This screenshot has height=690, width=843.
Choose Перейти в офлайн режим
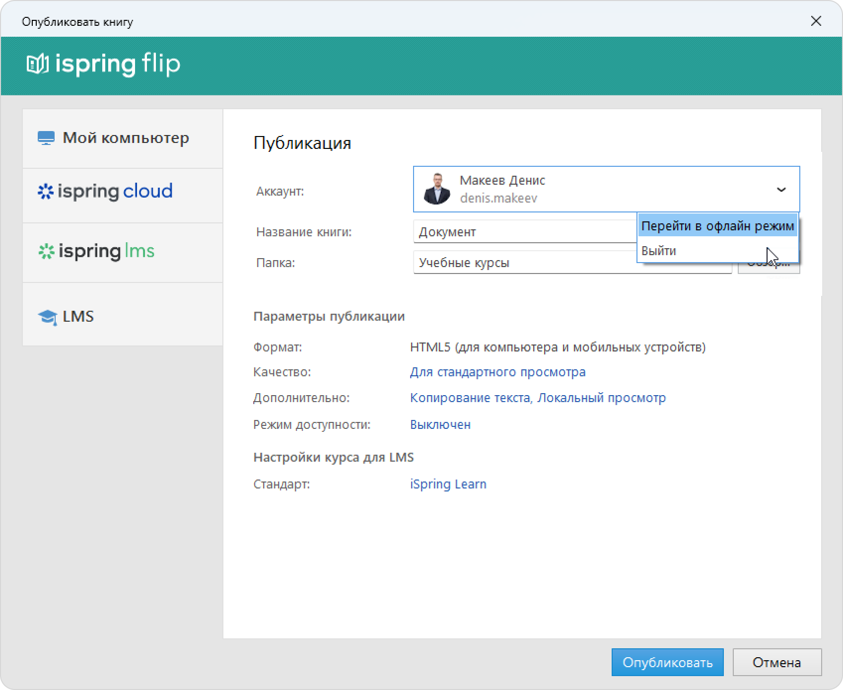pos(717,226)
